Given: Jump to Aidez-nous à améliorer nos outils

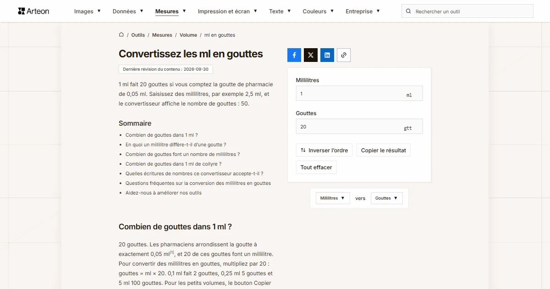Looking at the screenshot, I should tap(164, 193).
